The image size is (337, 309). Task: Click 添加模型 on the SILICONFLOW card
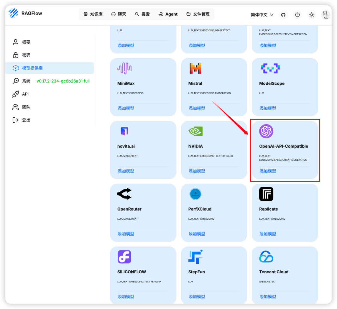pyautogui.click(x=126, y=297)
